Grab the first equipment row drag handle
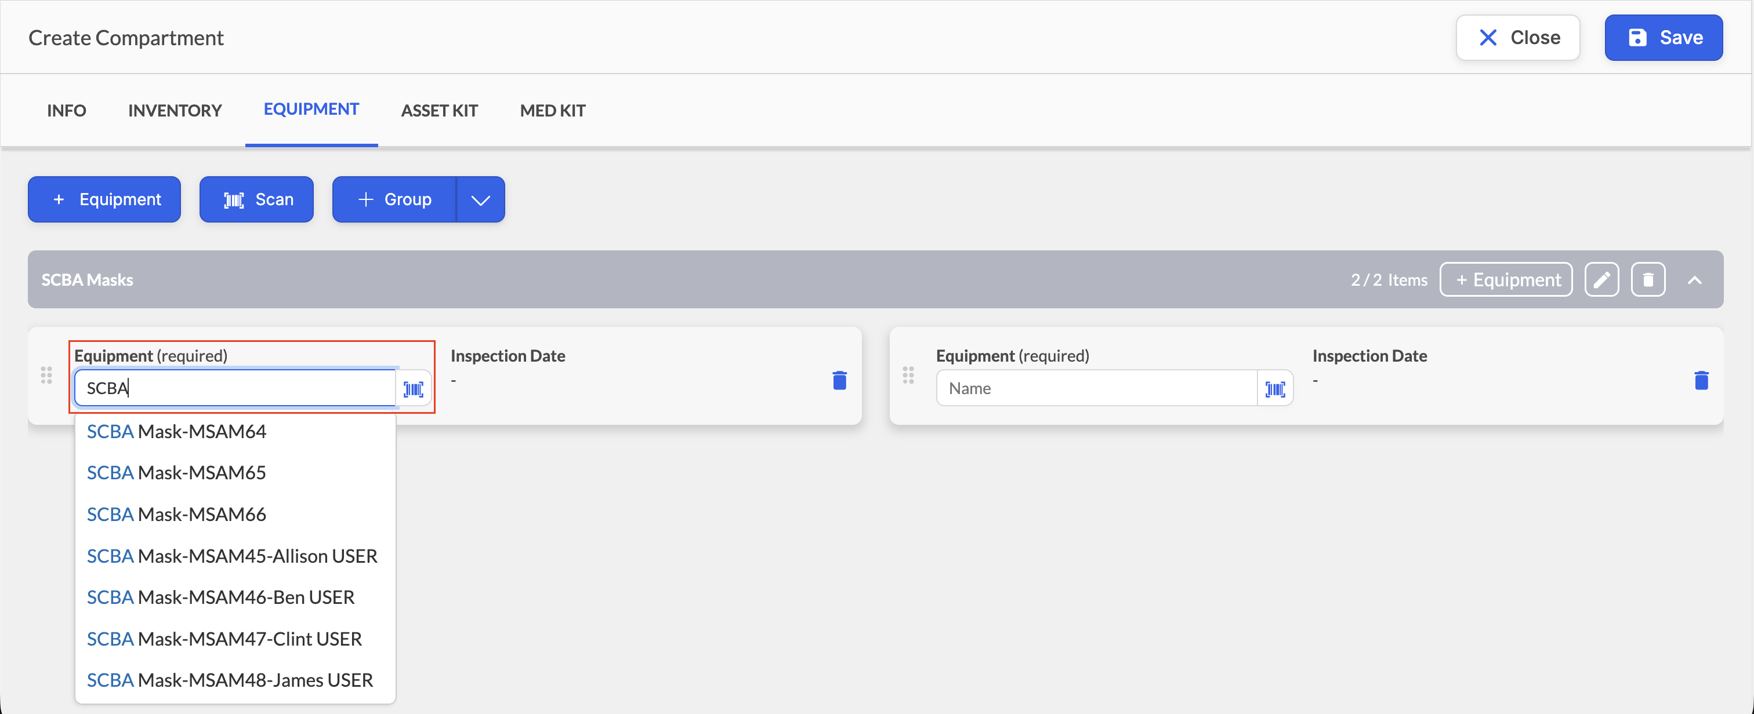This screenshot has height=714, width=1754. 46,375
